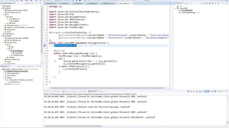Select JRE System Library entry
229x128 pixels.
coord(17,25)
